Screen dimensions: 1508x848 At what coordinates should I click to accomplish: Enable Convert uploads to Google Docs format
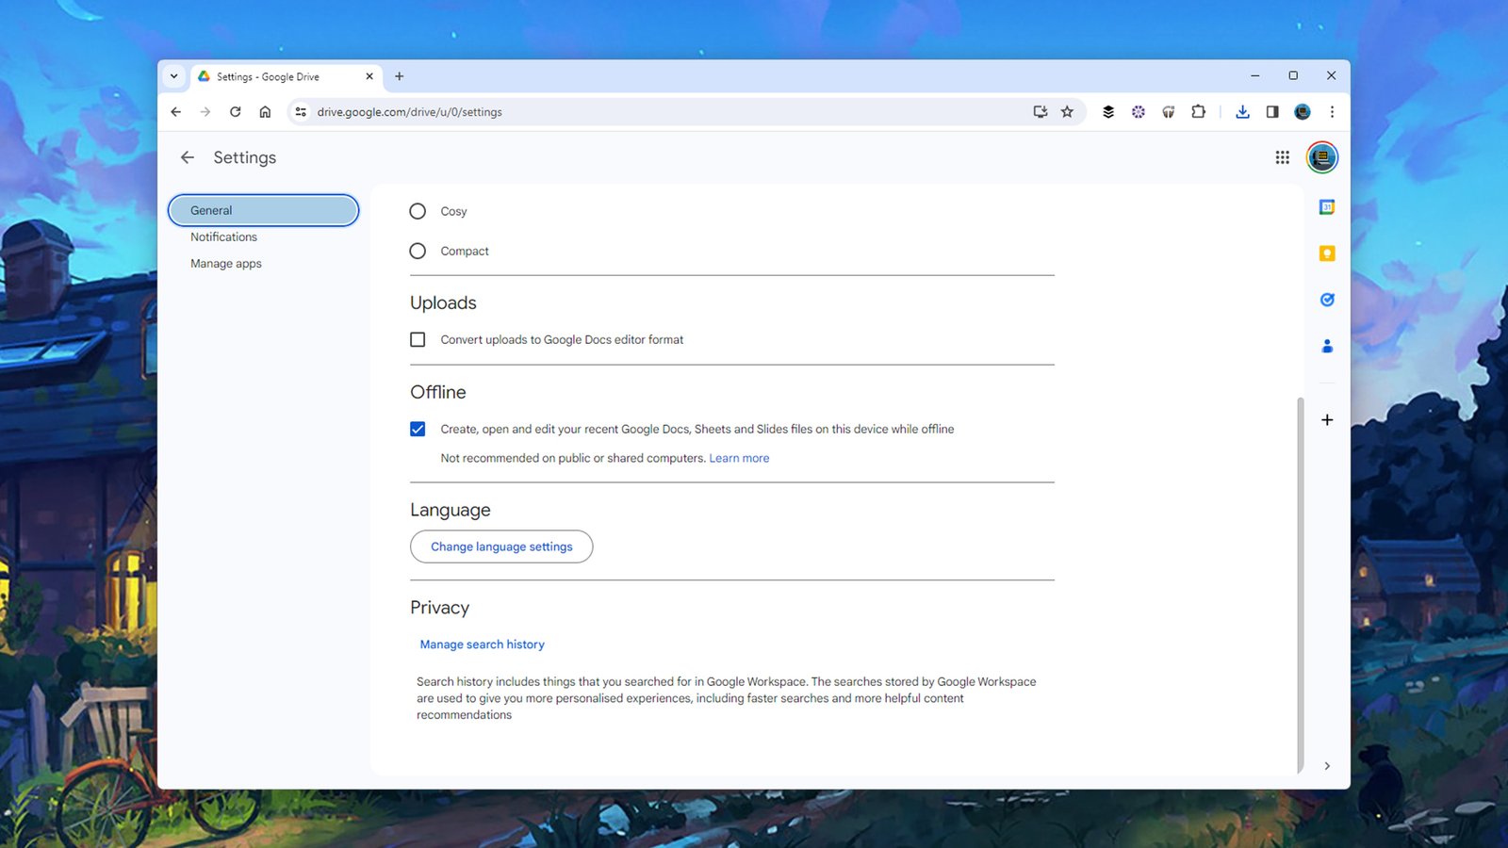pyautogui.click(x=418, y=339)
